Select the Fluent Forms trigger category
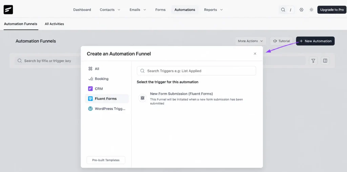Image resolution: width=347 pixels, height=172 pixels. click(x=107, y=99)
